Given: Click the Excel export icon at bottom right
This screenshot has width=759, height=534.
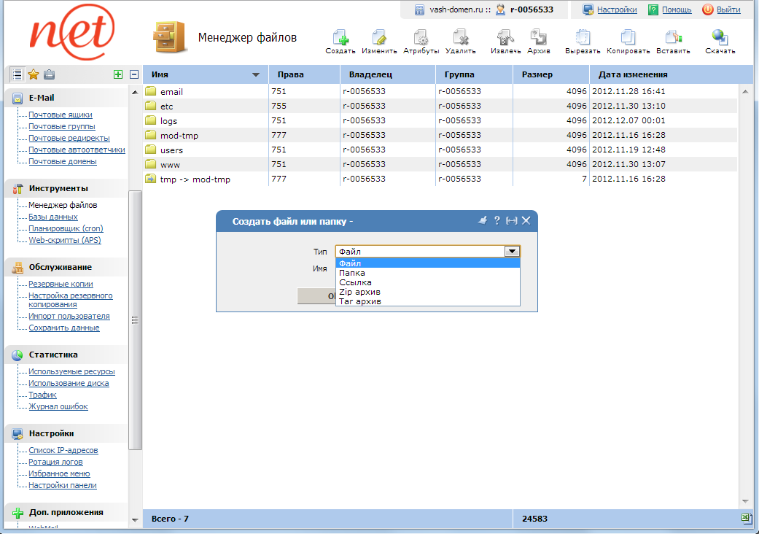Looking at the screenshot, I should 746,518.
